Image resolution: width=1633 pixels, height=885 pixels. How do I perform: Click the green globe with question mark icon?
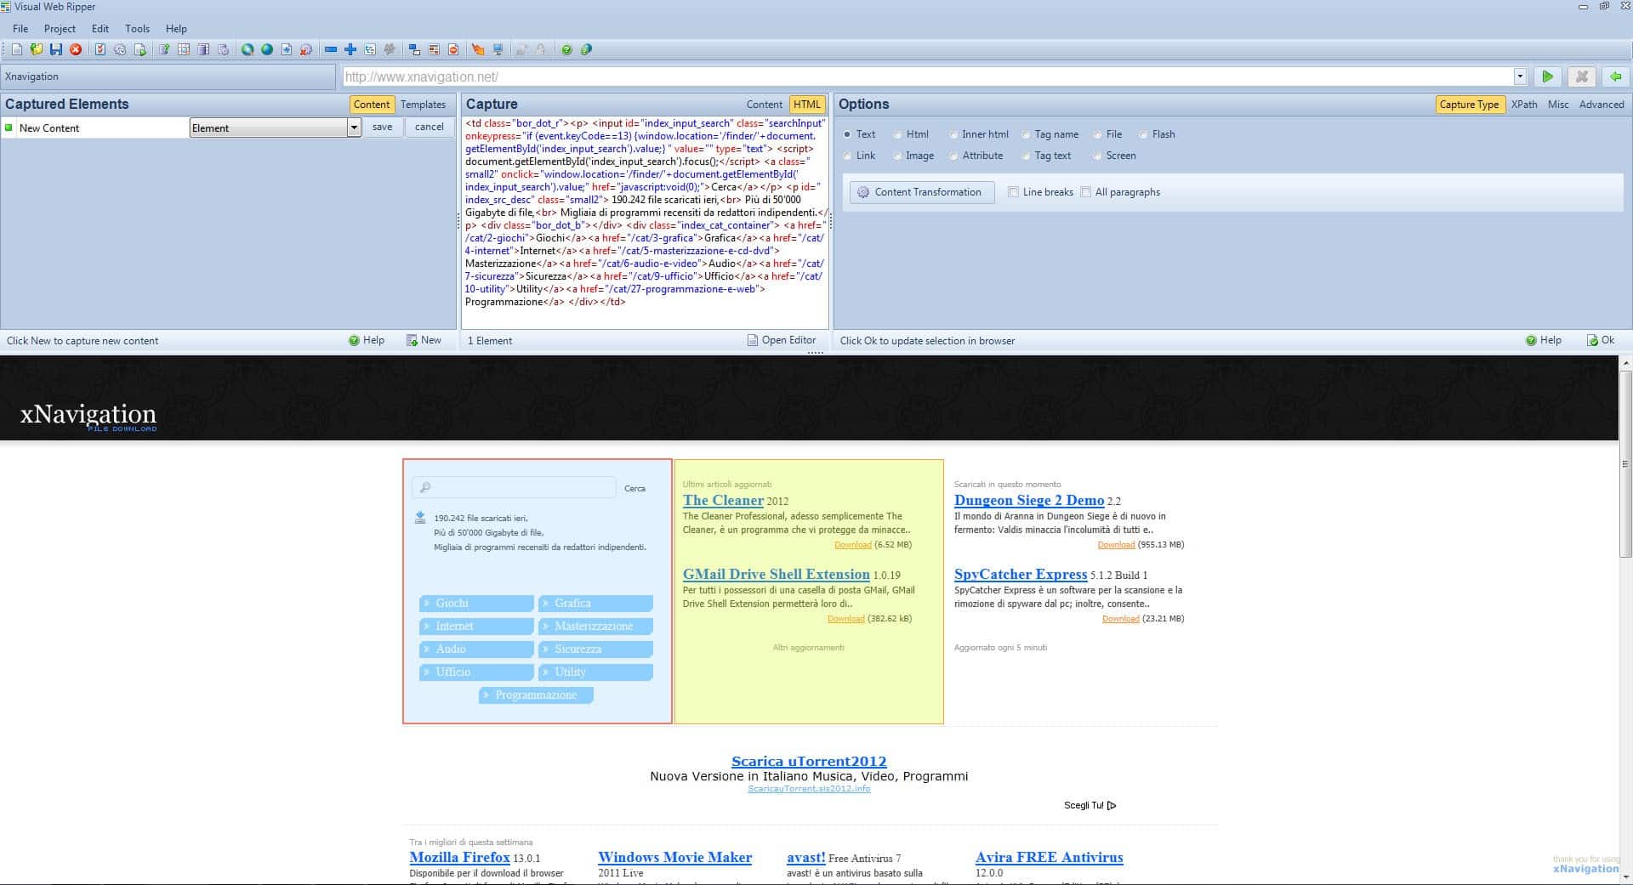click(586, 49)
